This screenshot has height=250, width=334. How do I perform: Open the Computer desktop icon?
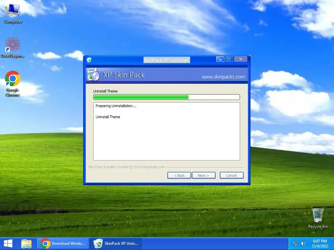13,14
